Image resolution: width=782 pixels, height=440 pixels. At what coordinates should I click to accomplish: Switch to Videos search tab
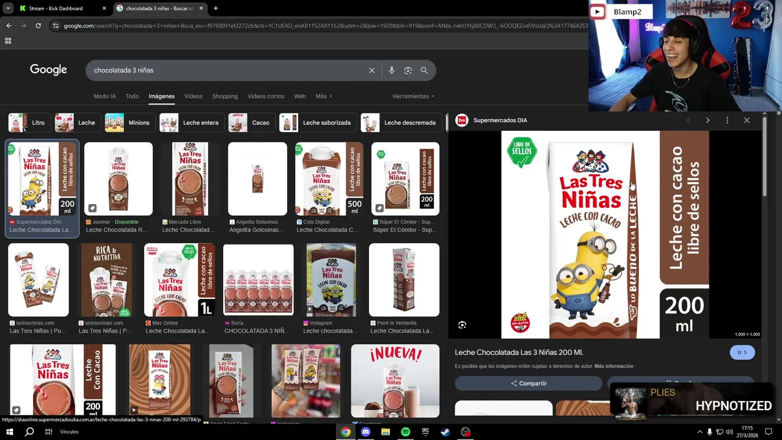click(x=193, y=97)
